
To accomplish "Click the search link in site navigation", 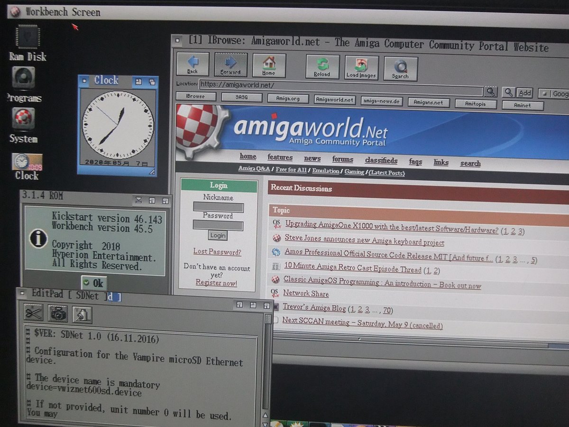I will coord(470,163).
